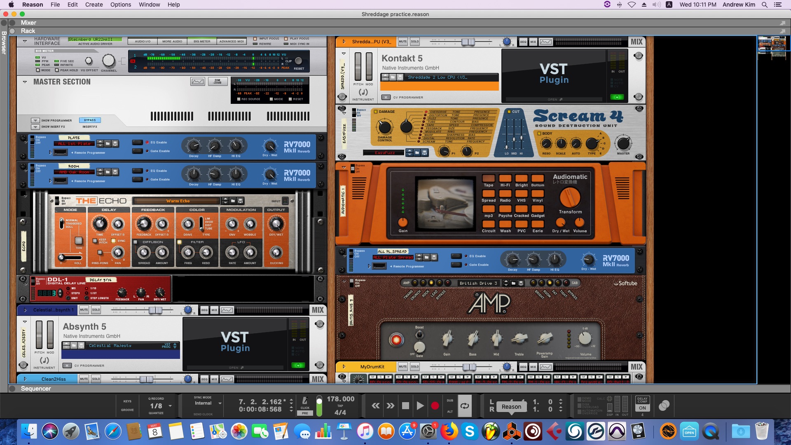Screen dimensions: 791x445
Task: Open the Edit menu
Action: pos(73,5)
